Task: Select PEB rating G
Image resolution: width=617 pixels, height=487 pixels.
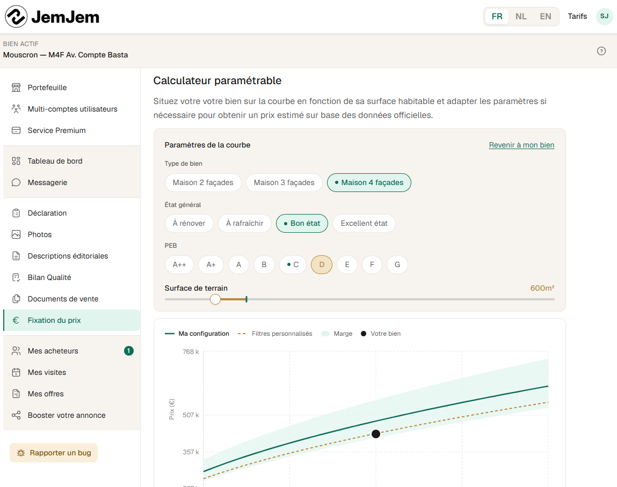Action: (x=397, y=264)
